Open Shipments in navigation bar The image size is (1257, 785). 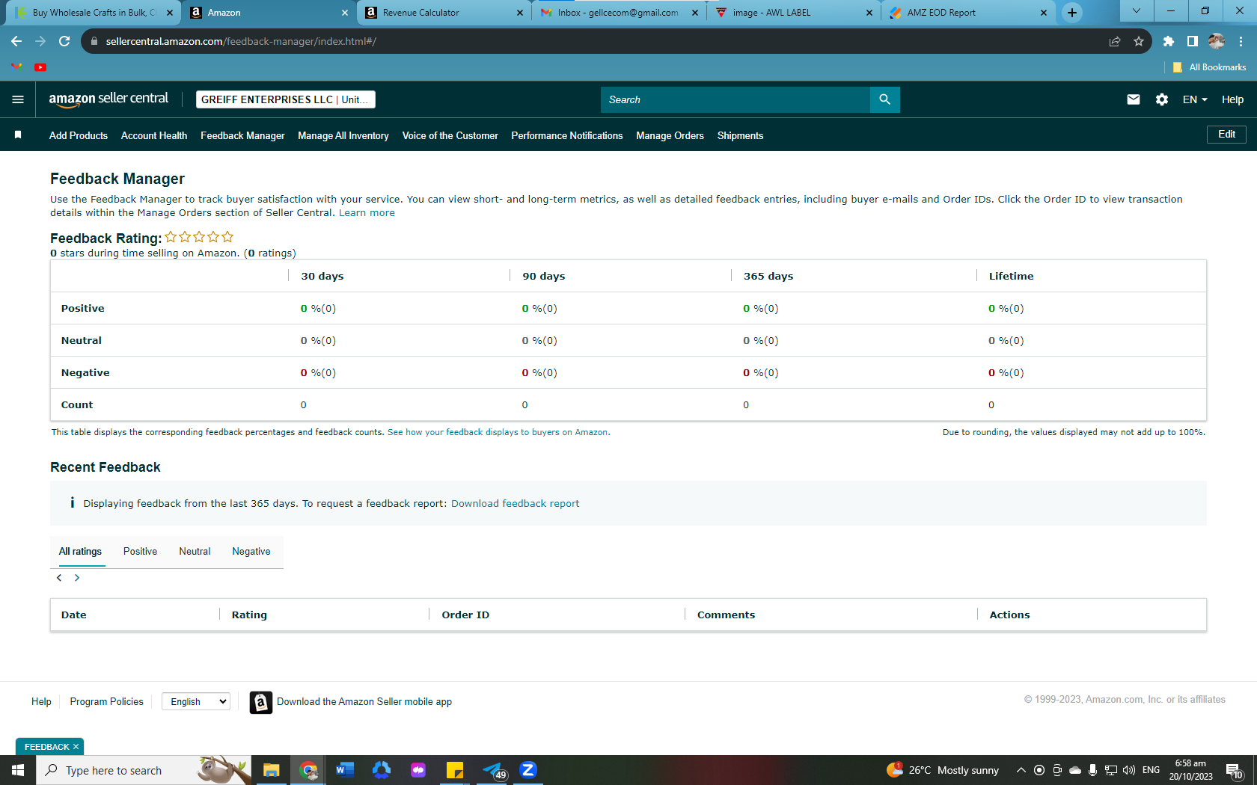coord(741,135)
